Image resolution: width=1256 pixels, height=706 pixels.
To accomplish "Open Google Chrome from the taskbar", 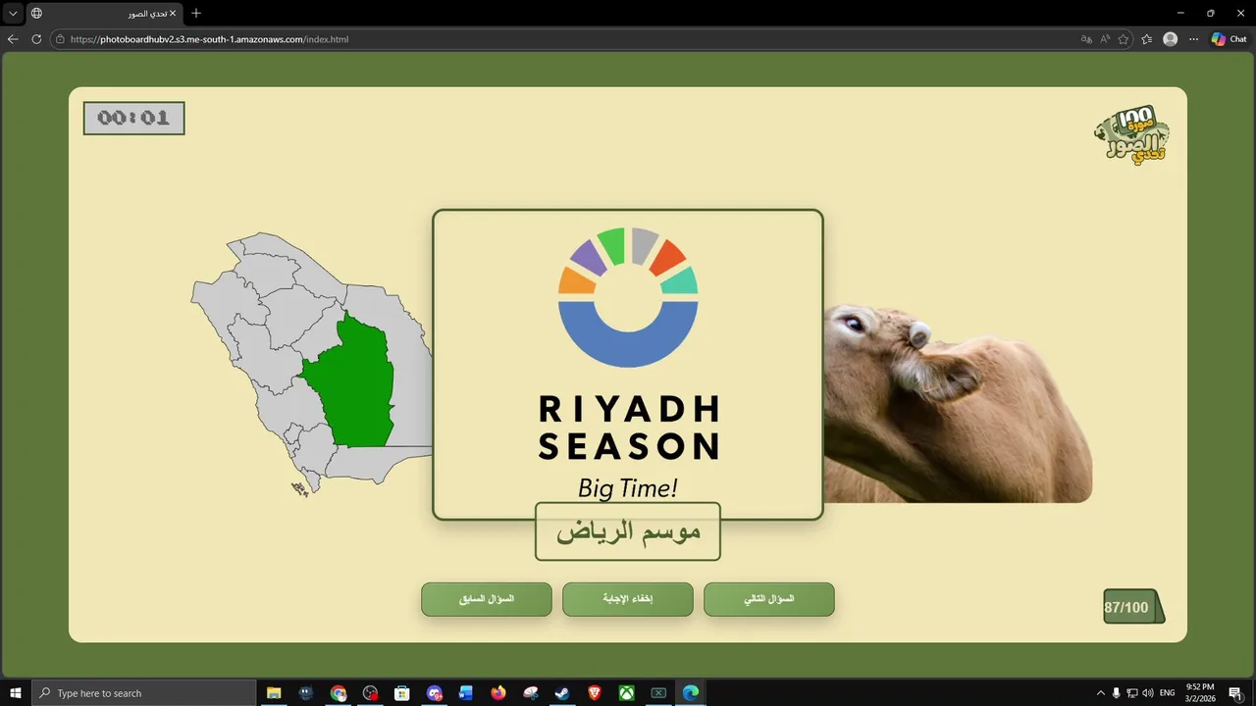I will click(339, 693).
